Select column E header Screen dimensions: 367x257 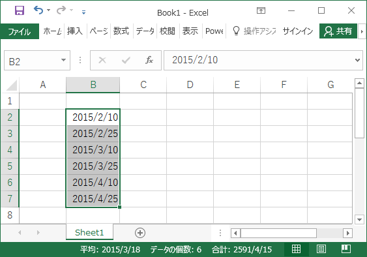tap(237, 85)
